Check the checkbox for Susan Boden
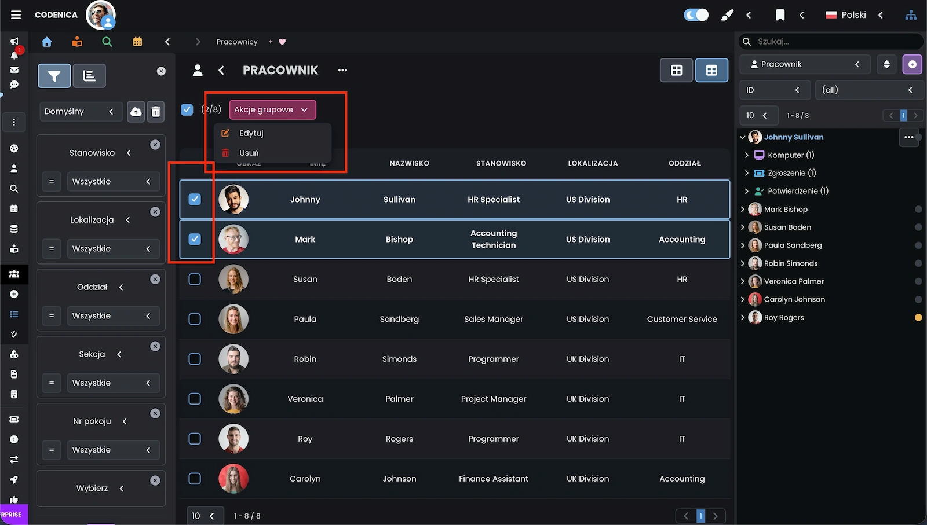 point(195,279)
